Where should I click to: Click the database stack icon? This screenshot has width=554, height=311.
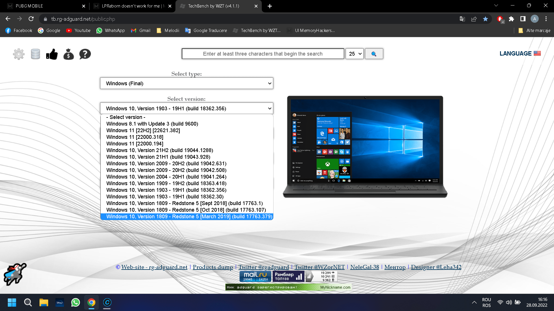(35, 54)
